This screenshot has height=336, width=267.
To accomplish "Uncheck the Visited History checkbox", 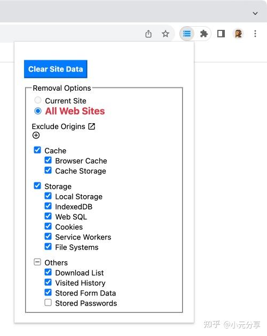I will tap(48, 282).
